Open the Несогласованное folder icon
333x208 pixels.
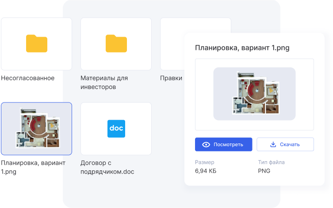(x=36, y=44)
